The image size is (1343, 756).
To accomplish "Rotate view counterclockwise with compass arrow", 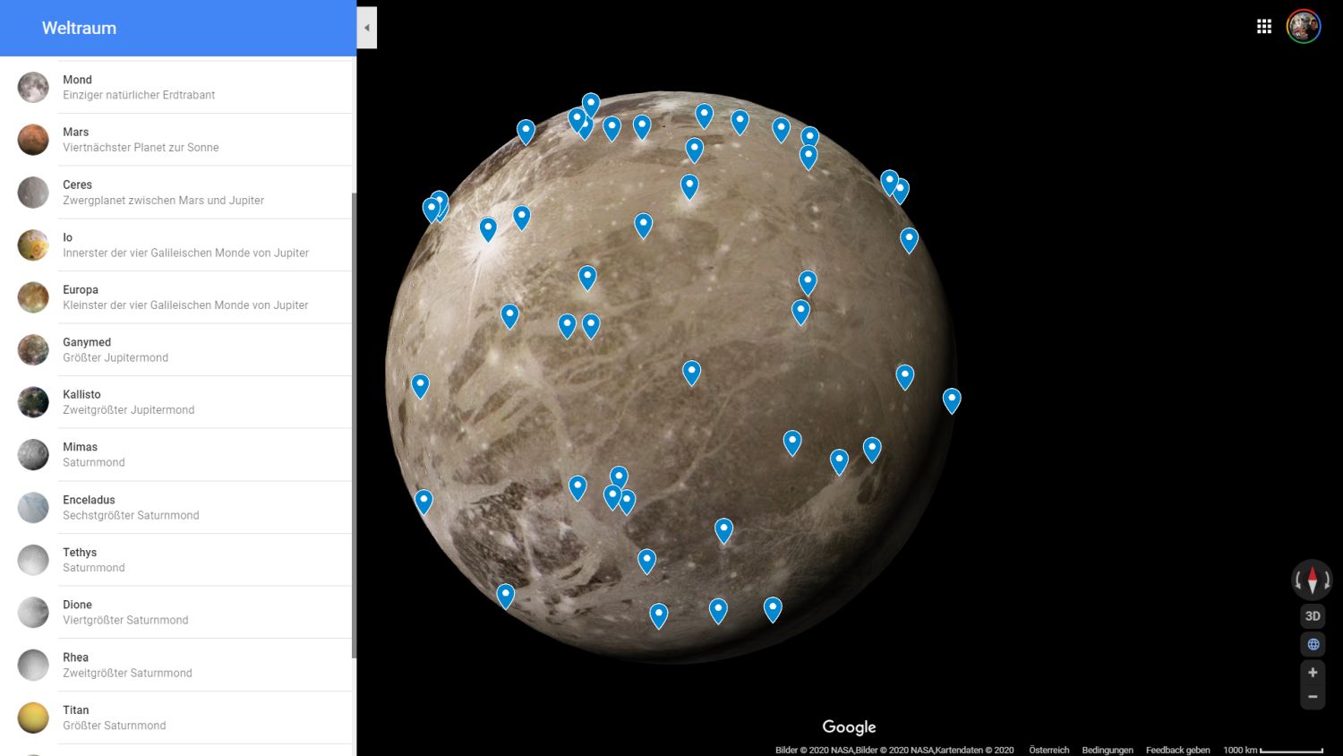I will click(x=1298, y=581).
